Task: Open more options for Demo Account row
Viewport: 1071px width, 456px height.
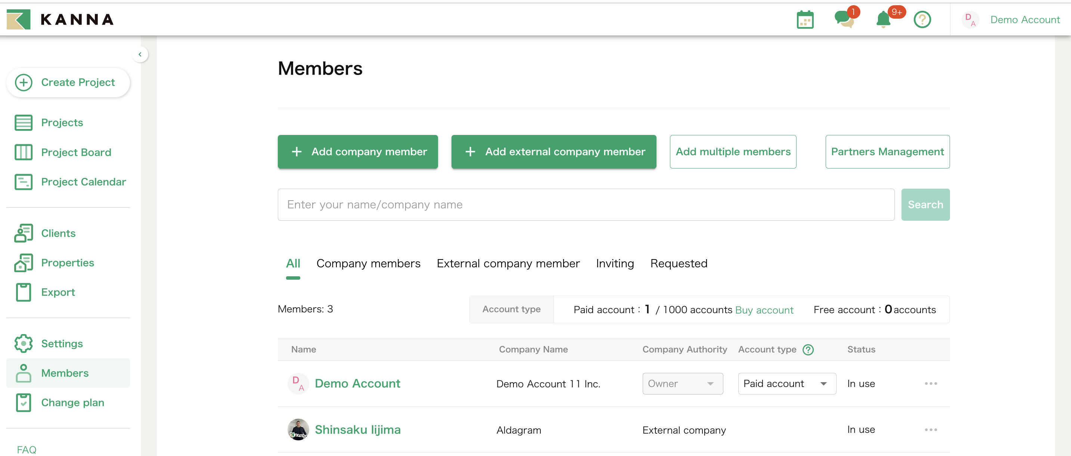Action: [931, 384]
